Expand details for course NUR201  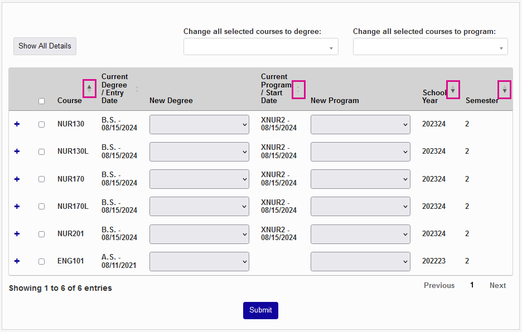pos(16,234)
